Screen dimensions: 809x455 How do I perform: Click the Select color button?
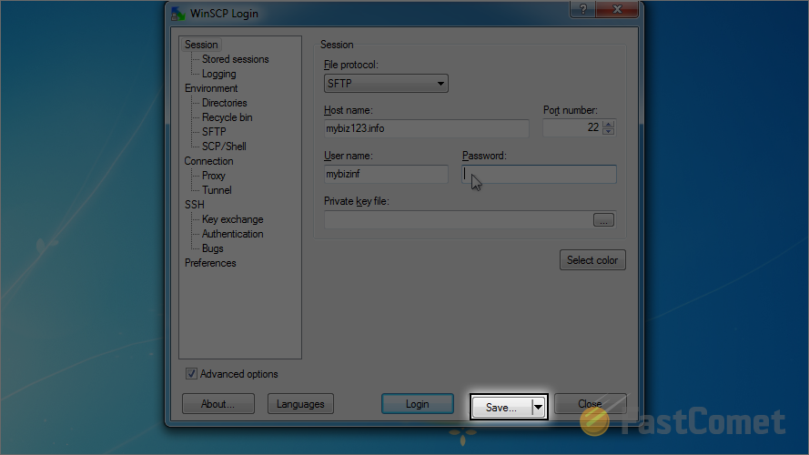click(592, 260)
